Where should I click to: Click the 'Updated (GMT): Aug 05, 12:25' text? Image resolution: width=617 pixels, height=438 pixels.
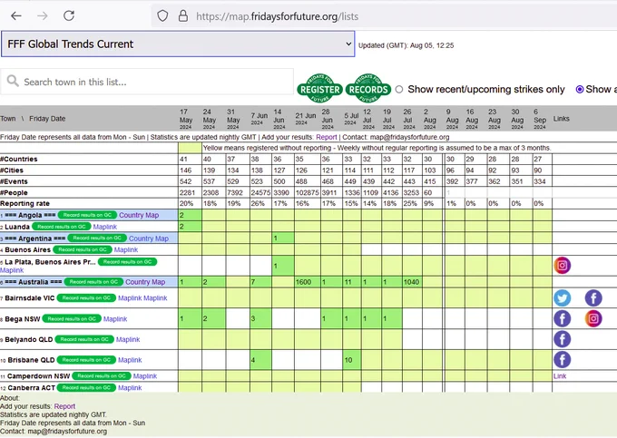406,45
